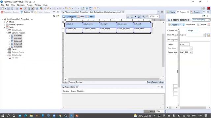
Task: Maximize the editor area
Action: point(162,12)
